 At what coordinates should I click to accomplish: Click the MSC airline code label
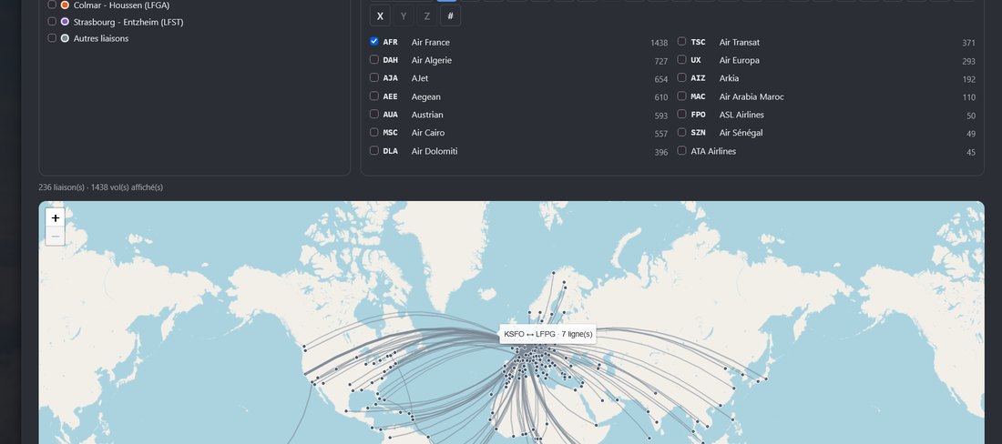click(x=391, y=133)
